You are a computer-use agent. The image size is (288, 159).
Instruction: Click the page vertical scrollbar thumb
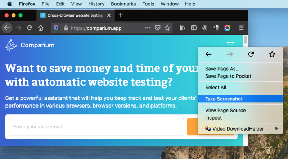[246, 40]
